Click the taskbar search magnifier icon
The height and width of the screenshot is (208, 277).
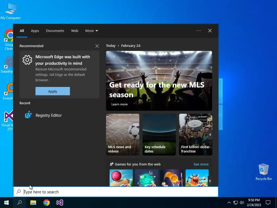coord(19,203)
